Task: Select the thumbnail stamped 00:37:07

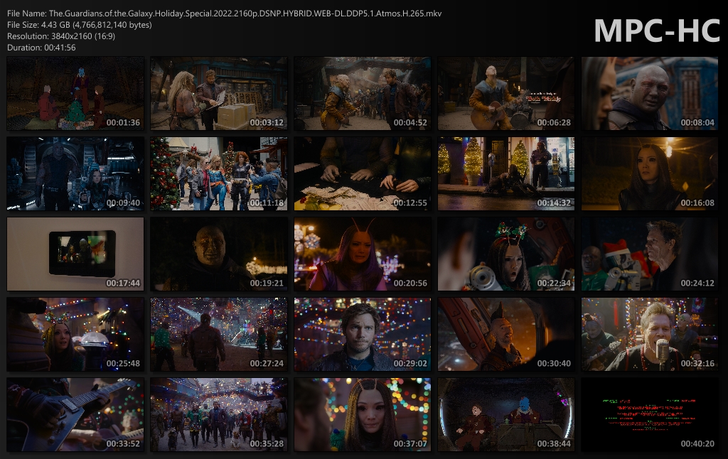Action: (363, 414)
